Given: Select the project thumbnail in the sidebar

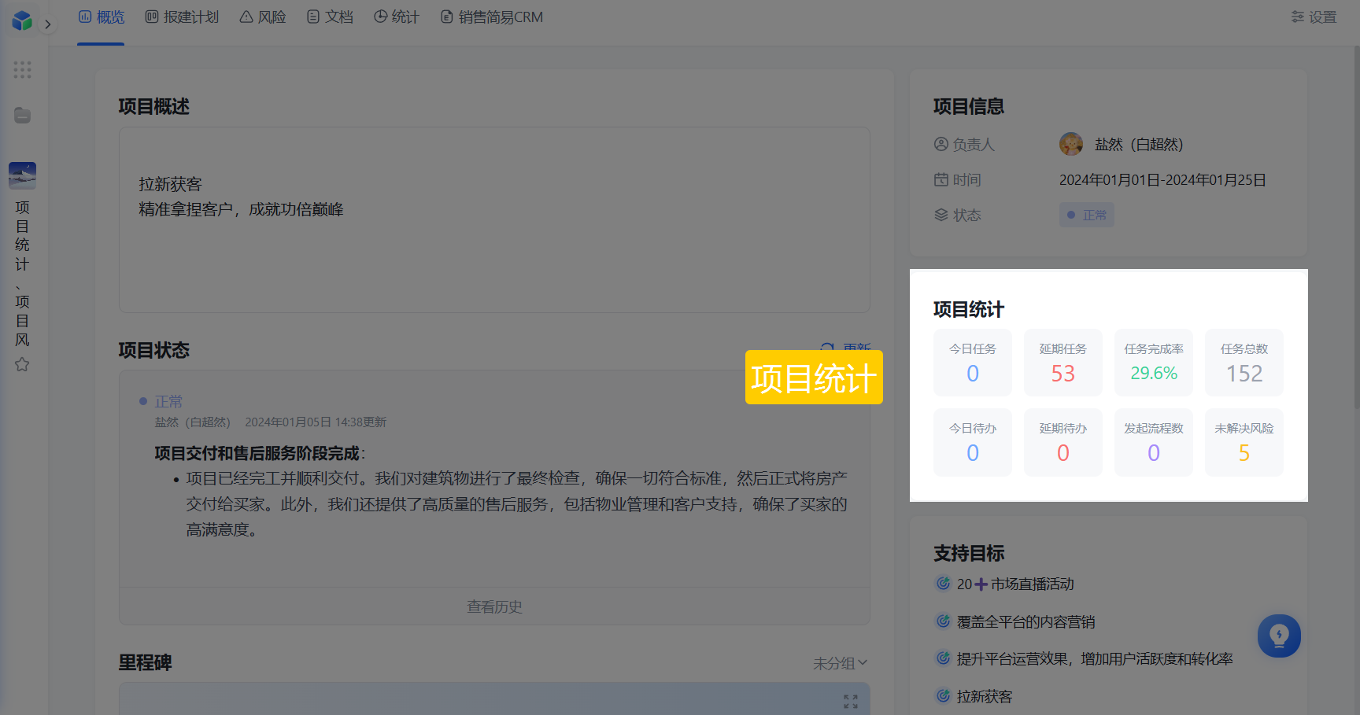Looking at the screenshot, I should [x=22, y=175].
